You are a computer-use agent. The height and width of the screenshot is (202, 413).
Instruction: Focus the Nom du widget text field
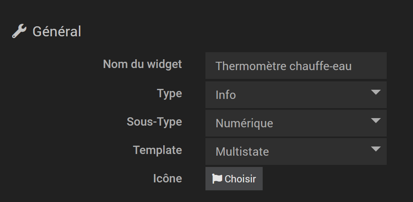pyautogui.click(x=296, y=66)
